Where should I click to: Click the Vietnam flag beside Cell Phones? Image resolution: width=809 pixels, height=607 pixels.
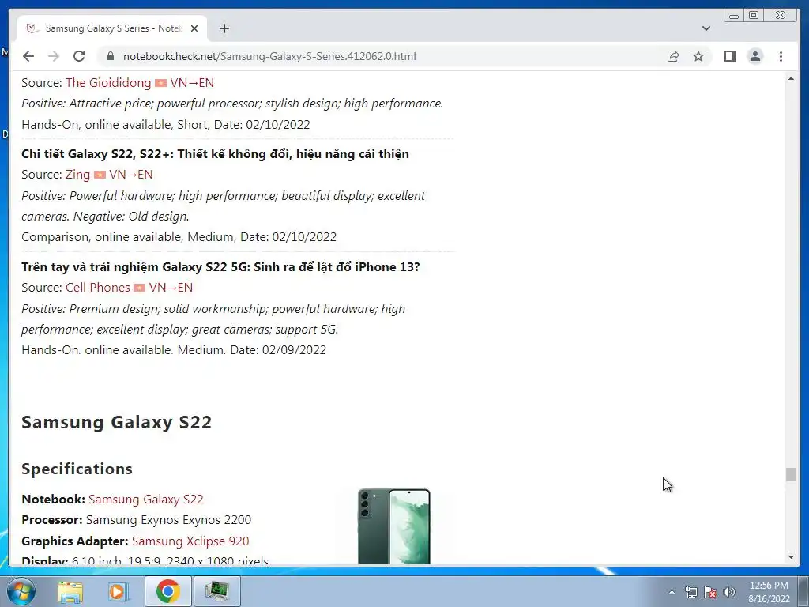tap(139, 288)
